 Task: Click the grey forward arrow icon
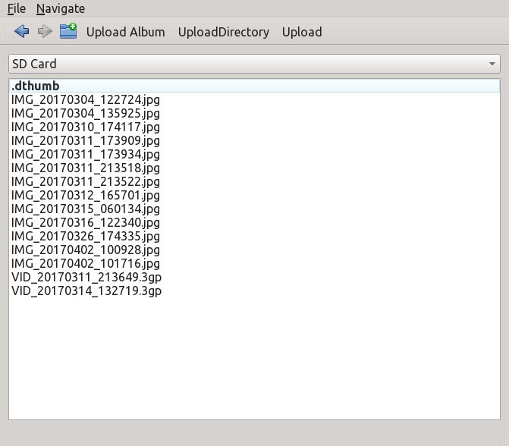tap(45, 32)
